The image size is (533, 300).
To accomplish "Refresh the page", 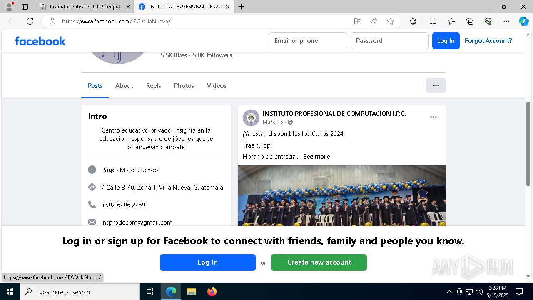I will pyautogui.click(x=30, y=21).
